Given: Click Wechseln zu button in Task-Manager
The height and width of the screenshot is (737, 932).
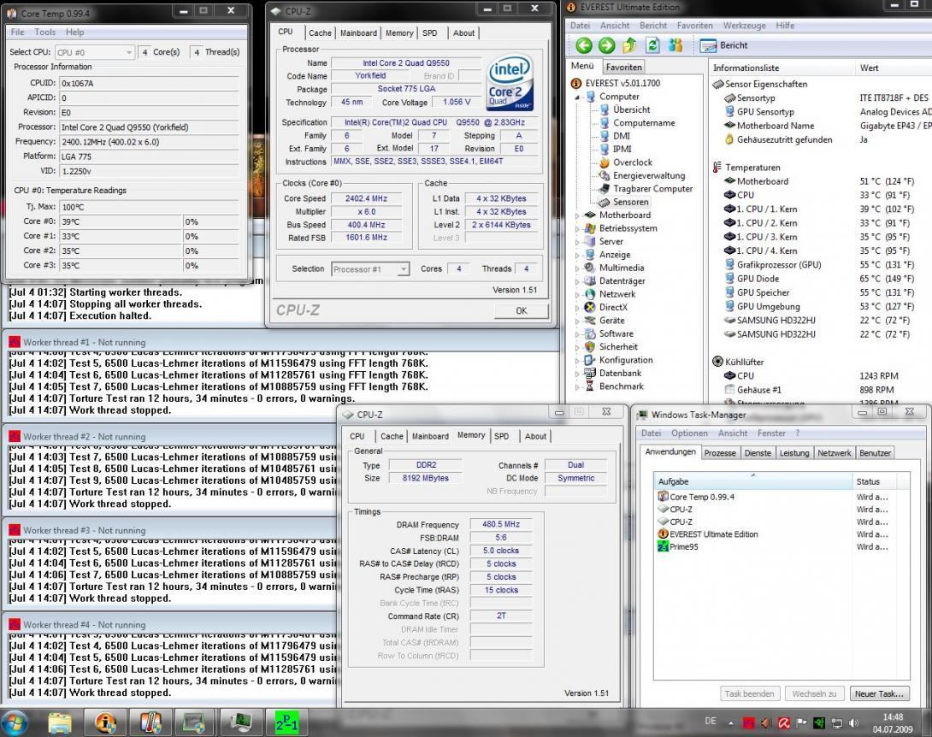Looking at the screenshot, I should (x=814, y=693).
